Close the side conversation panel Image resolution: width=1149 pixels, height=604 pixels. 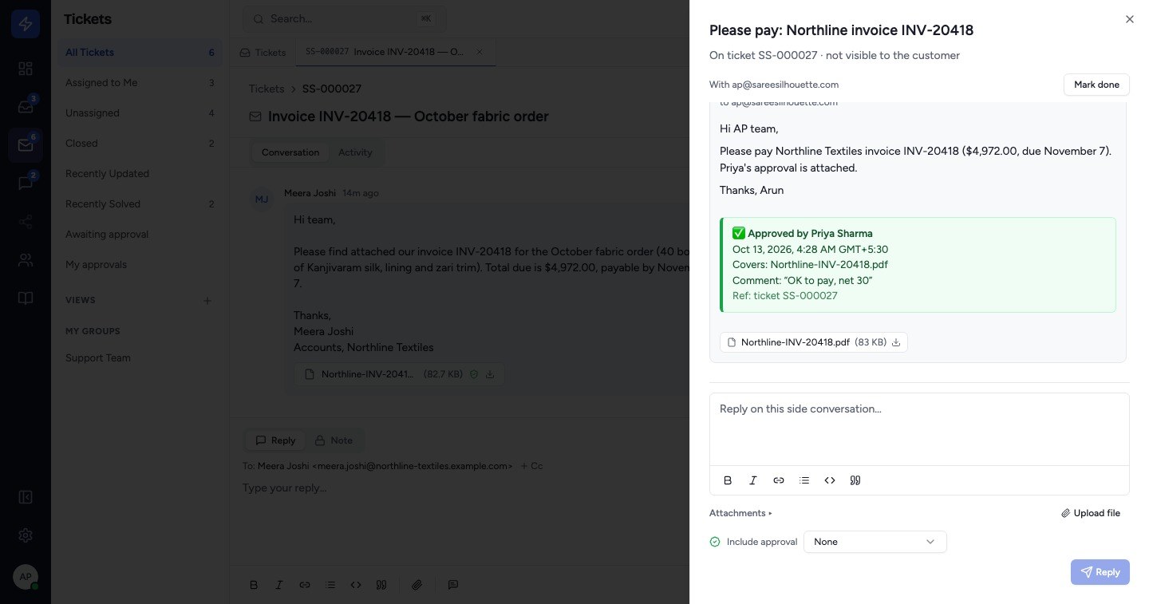pyautogui.click(x=1129, y=19)
